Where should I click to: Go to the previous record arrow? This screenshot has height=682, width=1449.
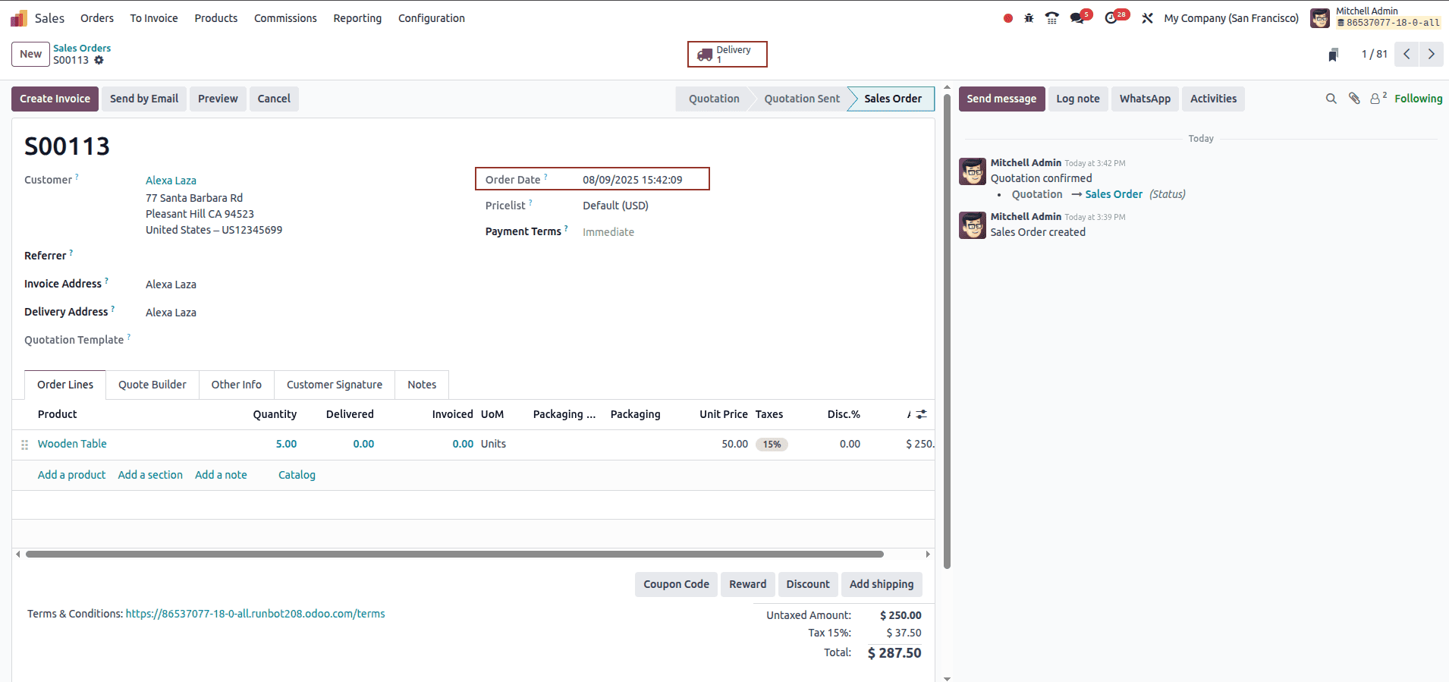tap(1407, 54)
